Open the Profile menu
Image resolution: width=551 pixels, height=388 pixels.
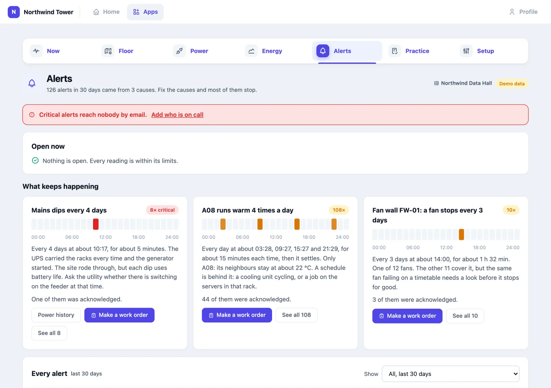click(x=523, y=12)
